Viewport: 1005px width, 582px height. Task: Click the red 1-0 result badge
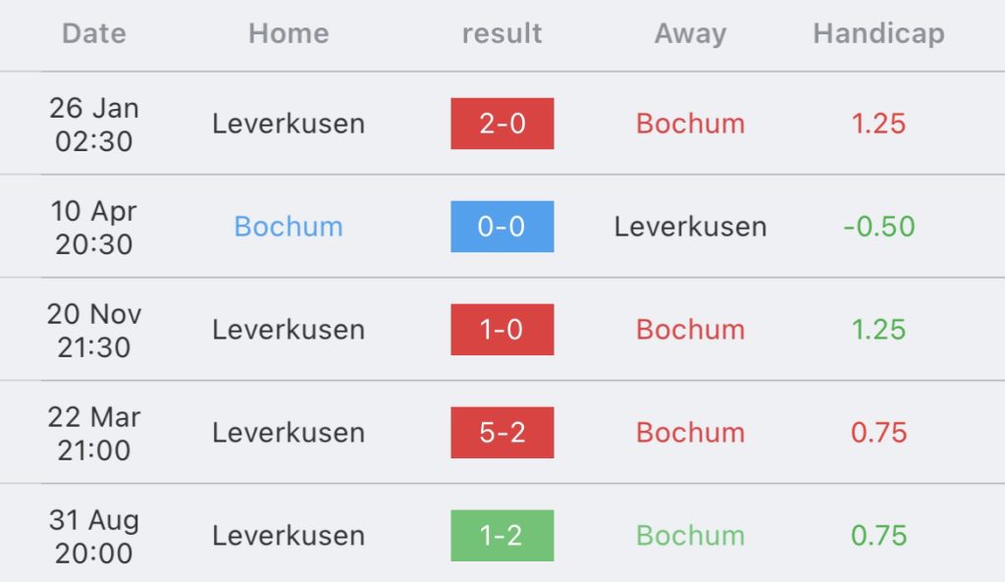pyautogui.click(x=502, y=330)
